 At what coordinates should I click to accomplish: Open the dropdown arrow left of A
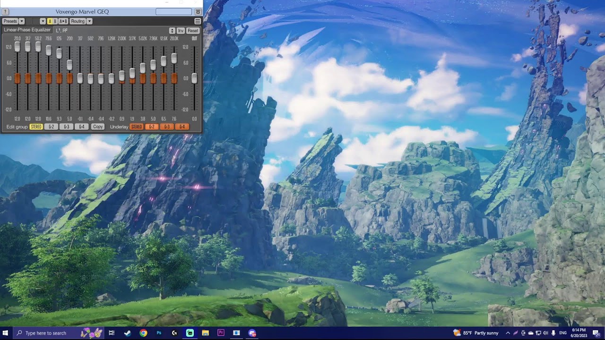[43, 21]
